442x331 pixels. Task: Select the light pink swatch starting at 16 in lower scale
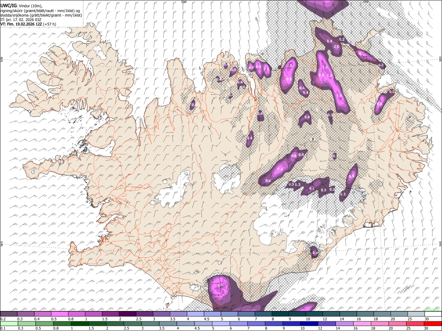362,323
